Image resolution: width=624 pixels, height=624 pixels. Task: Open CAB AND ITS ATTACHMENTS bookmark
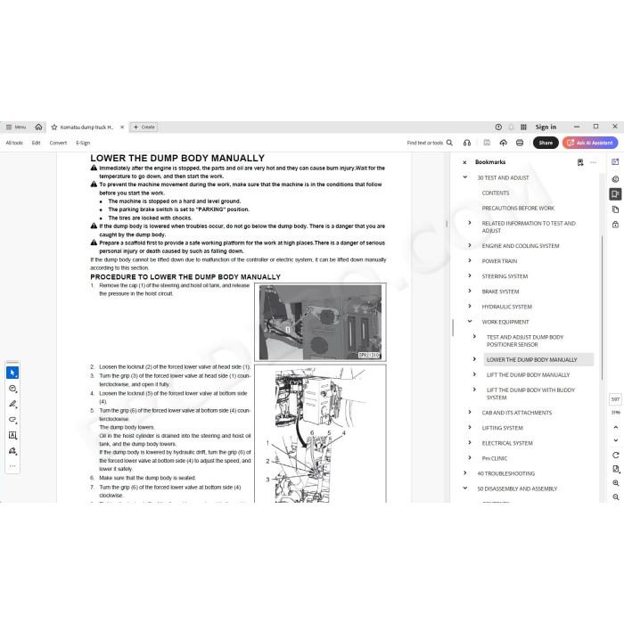[x=516, y=413]
